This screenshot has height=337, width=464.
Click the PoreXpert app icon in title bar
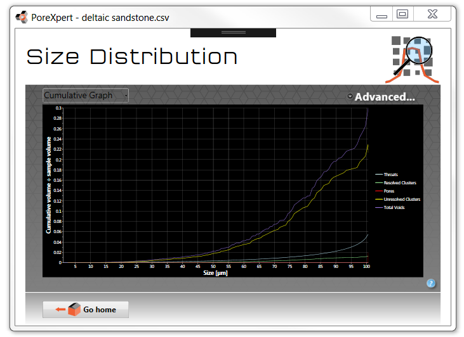pos(22,17)
